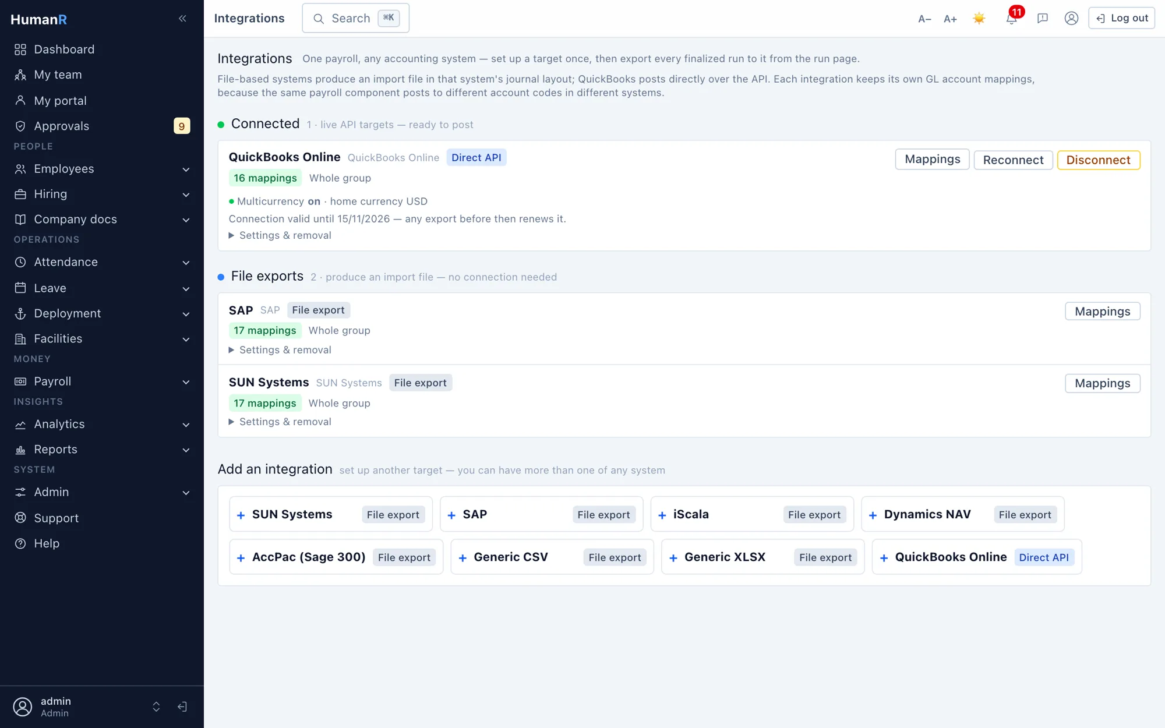1165x728 pixels.
Task: Add an AccPac (Sage 300) integration
Action: (x=336, y=557)
